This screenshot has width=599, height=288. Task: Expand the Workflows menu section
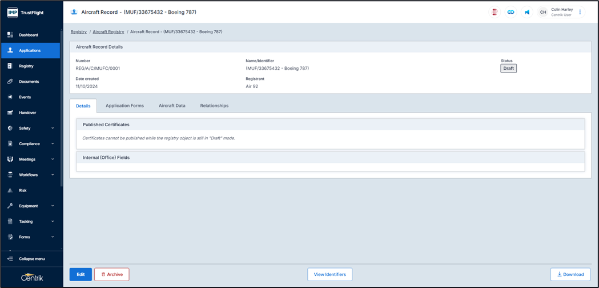coord(53,175)
